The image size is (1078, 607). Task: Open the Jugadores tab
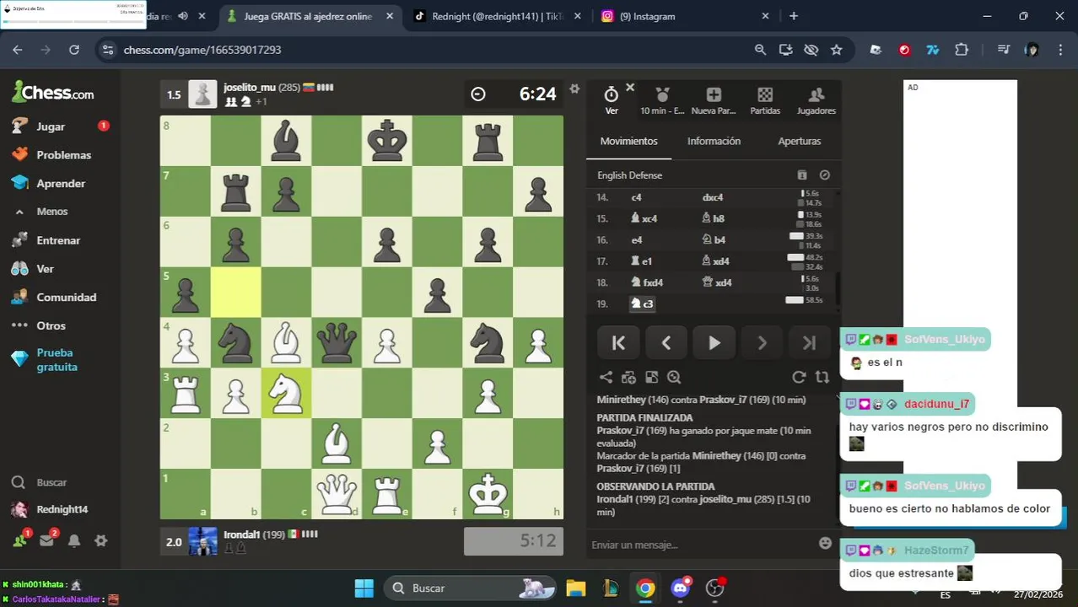click(816, 99)
